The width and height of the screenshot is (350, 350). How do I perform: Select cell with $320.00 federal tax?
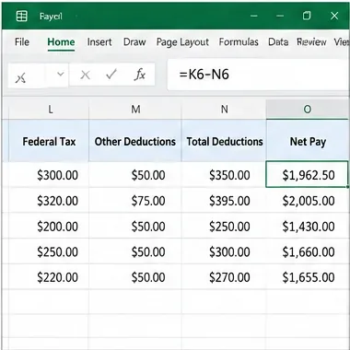pos(49,201)
